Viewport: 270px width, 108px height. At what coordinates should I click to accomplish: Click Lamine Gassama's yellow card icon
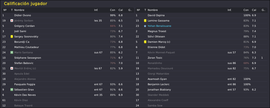145,21
